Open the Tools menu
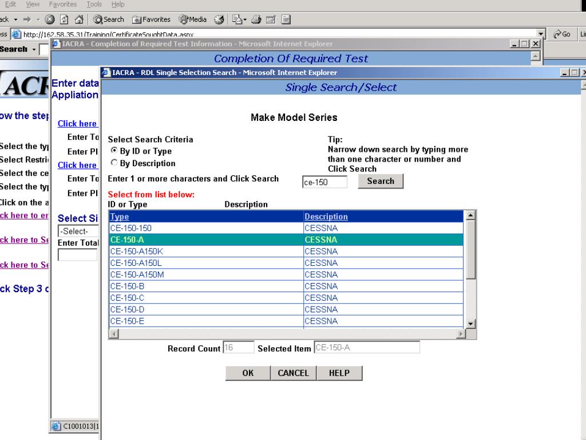Image resolution: width=586 pixels, height=440 pixels. [x=94, y=5]
